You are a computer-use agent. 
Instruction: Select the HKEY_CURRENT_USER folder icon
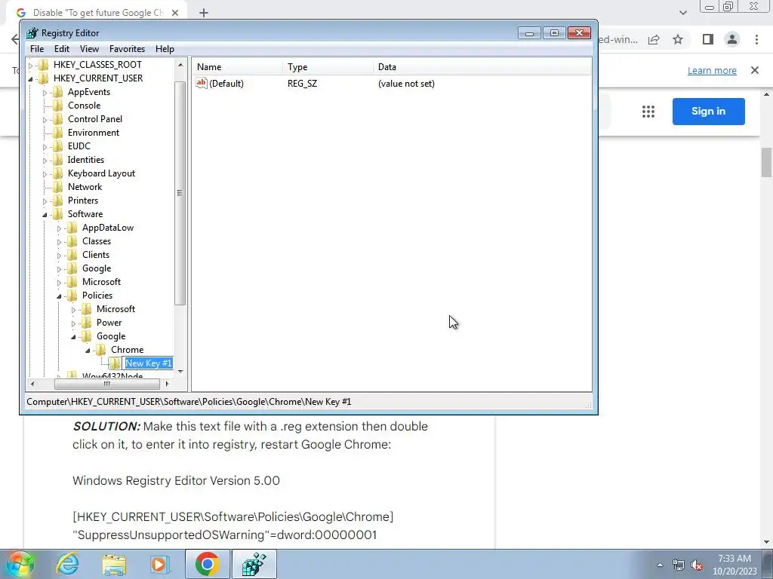(43, 78)
